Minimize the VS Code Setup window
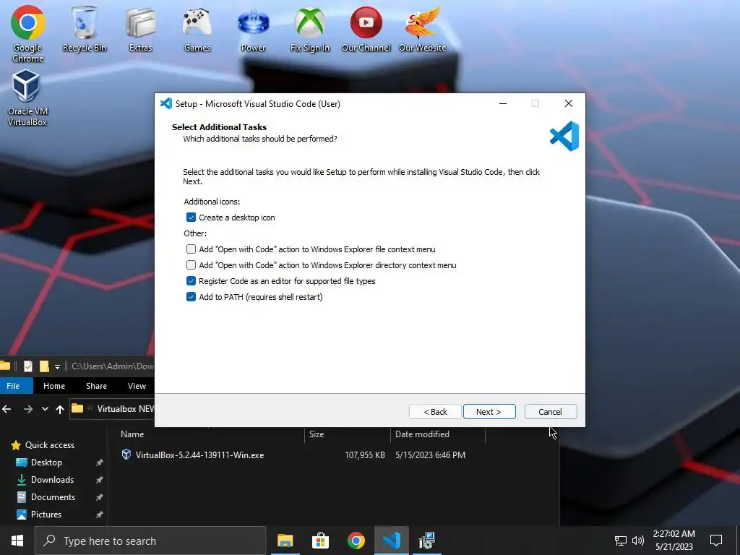Viewport: 740px width, 555px height. pyautogui.click(x=503, y=103)
